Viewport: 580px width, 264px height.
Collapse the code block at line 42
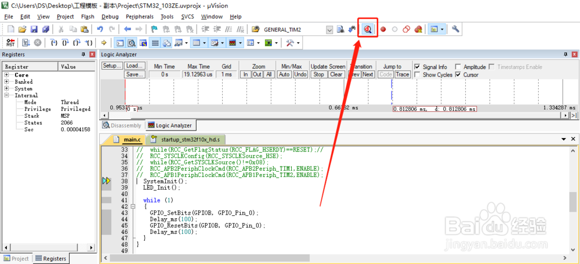pos(133,207)
